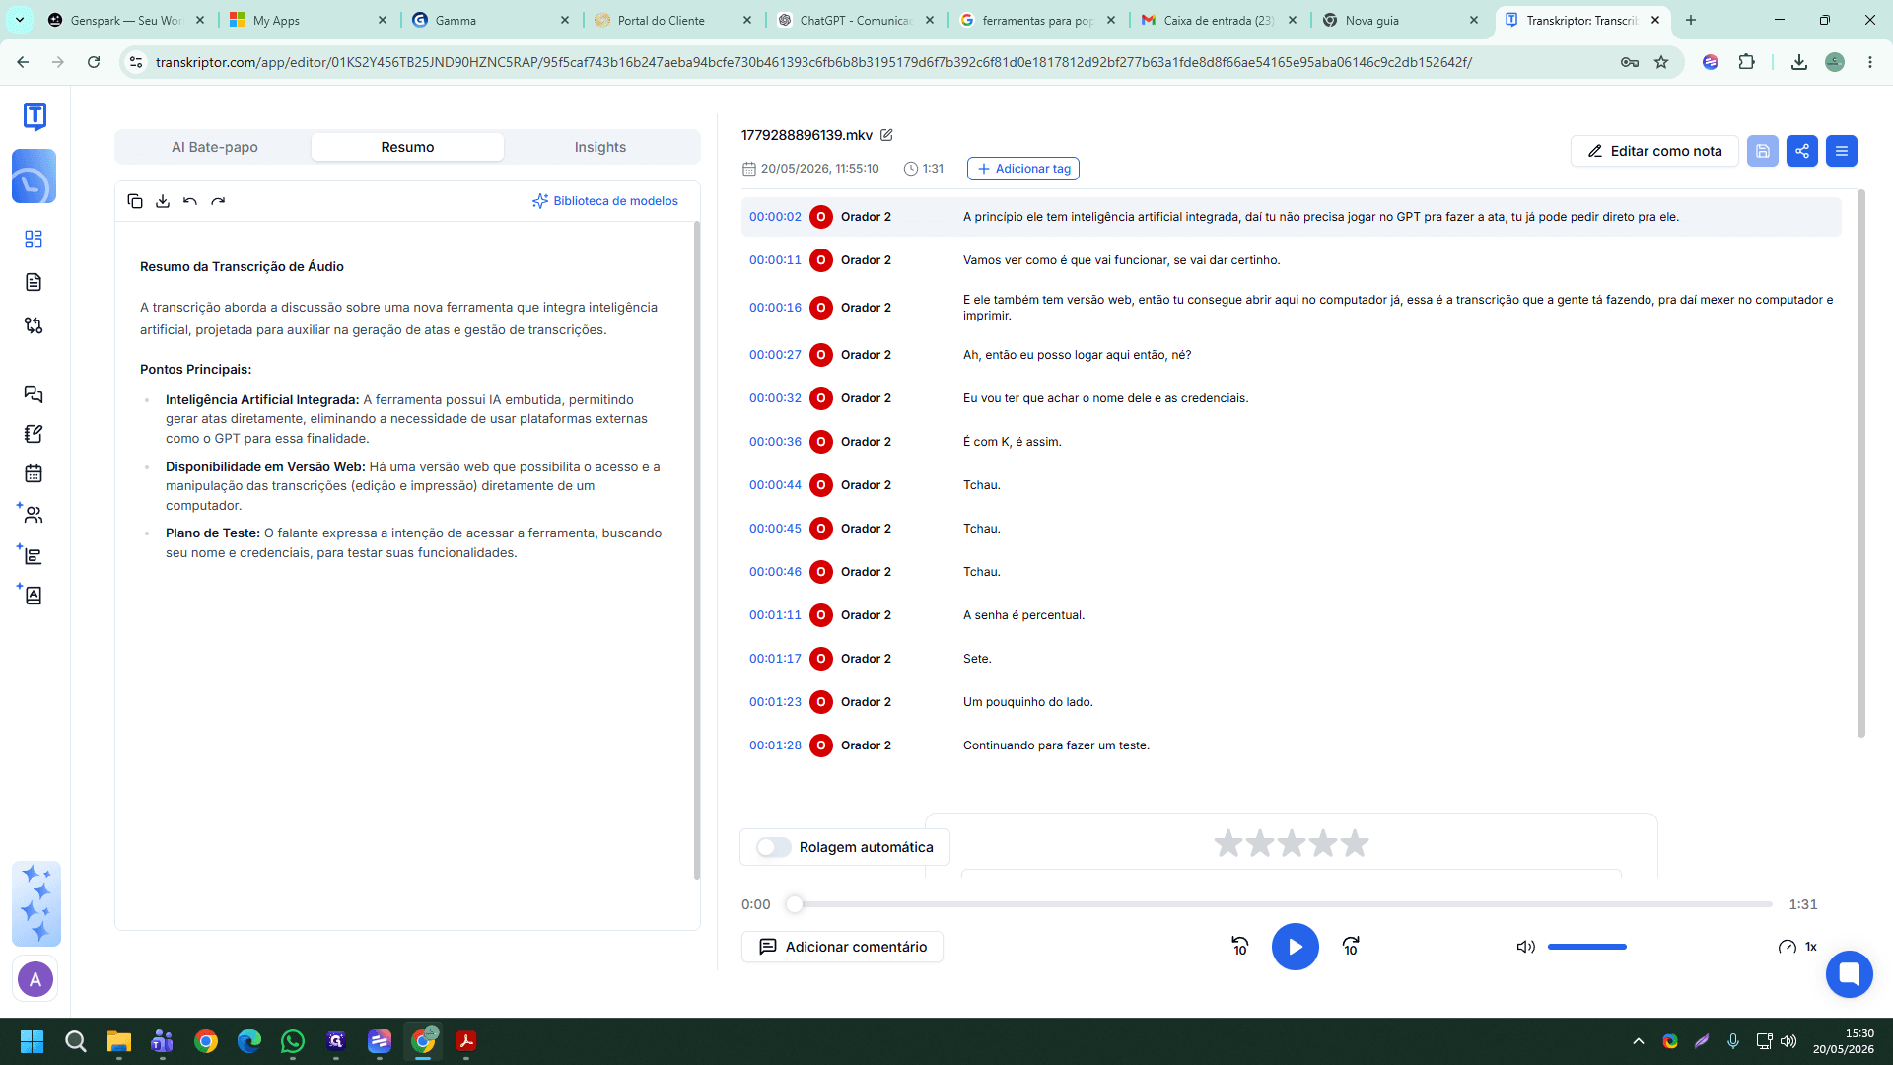Click text 'Um pouquinho do lado.'
This screenshot has height=1065, width=1893.
1027,702
